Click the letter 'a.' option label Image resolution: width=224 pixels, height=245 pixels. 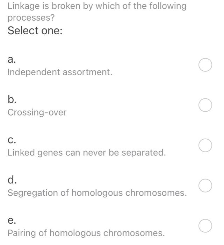[12, 59]
